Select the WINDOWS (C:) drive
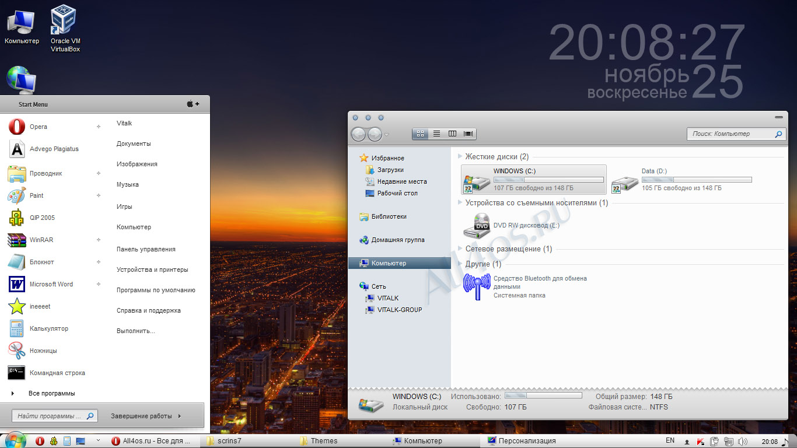This screenshot has height=448, width=797. coord(534,179)
